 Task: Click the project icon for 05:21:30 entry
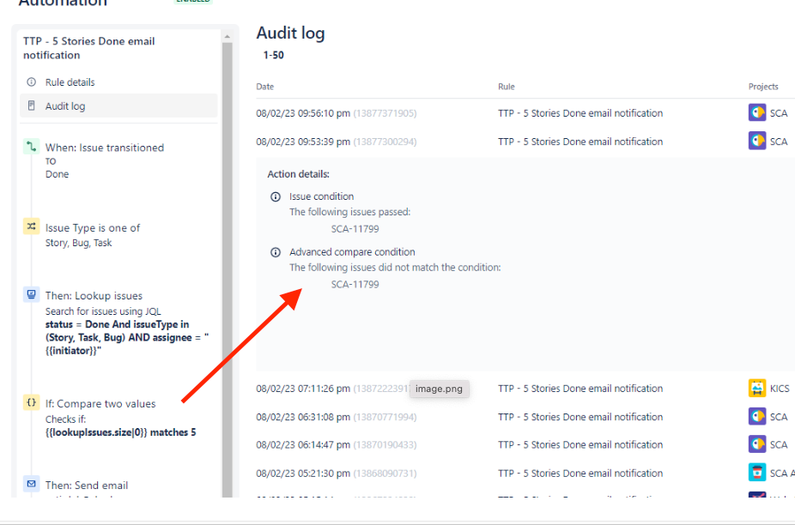(x=757, y=473)
